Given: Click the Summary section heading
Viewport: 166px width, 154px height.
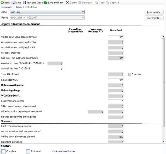Looking at the screenshot, I should 6,121.
